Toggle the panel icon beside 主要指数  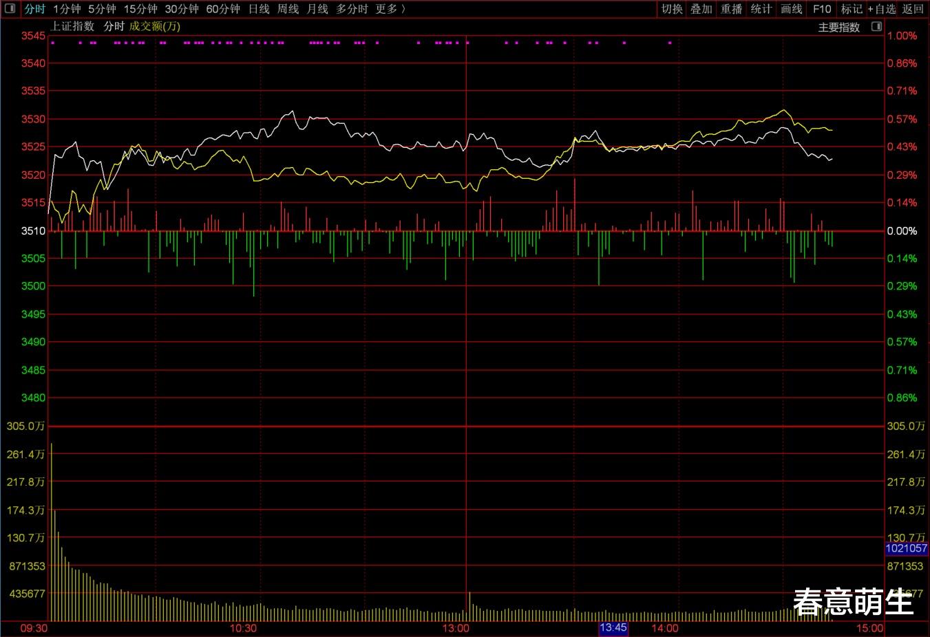876,27
